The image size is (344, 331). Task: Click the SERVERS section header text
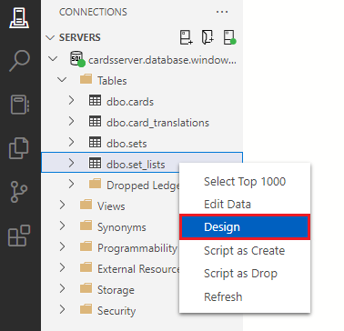click(x=80, y=37)
